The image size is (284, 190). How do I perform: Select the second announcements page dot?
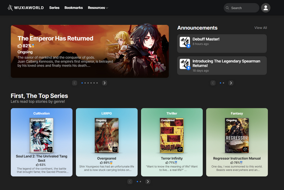click(x=223, y=83)
